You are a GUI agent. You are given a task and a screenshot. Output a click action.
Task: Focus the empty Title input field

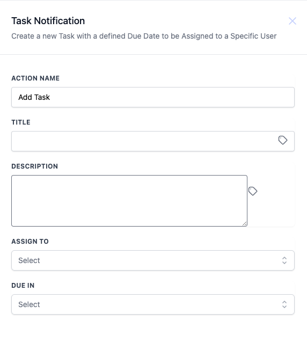[153, 141]
